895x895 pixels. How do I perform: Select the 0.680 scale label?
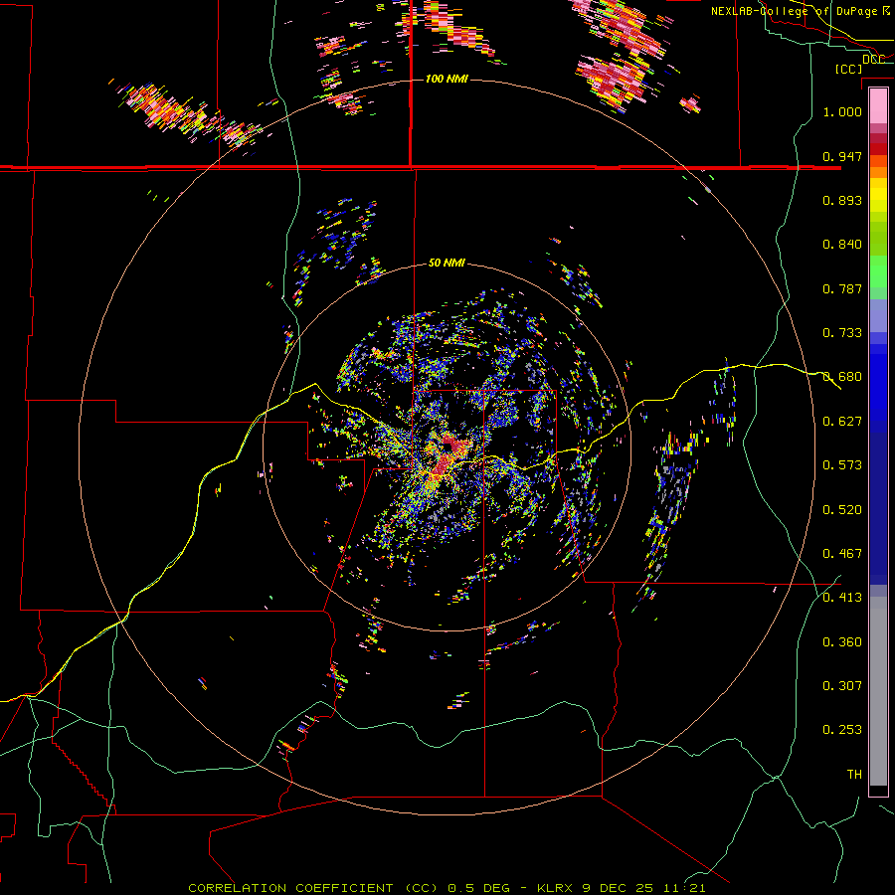click(x=842, y=377)
